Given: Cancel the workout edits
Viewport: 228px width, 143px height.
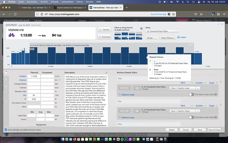Looking at the screenshot, I should (x=186, y=130).
